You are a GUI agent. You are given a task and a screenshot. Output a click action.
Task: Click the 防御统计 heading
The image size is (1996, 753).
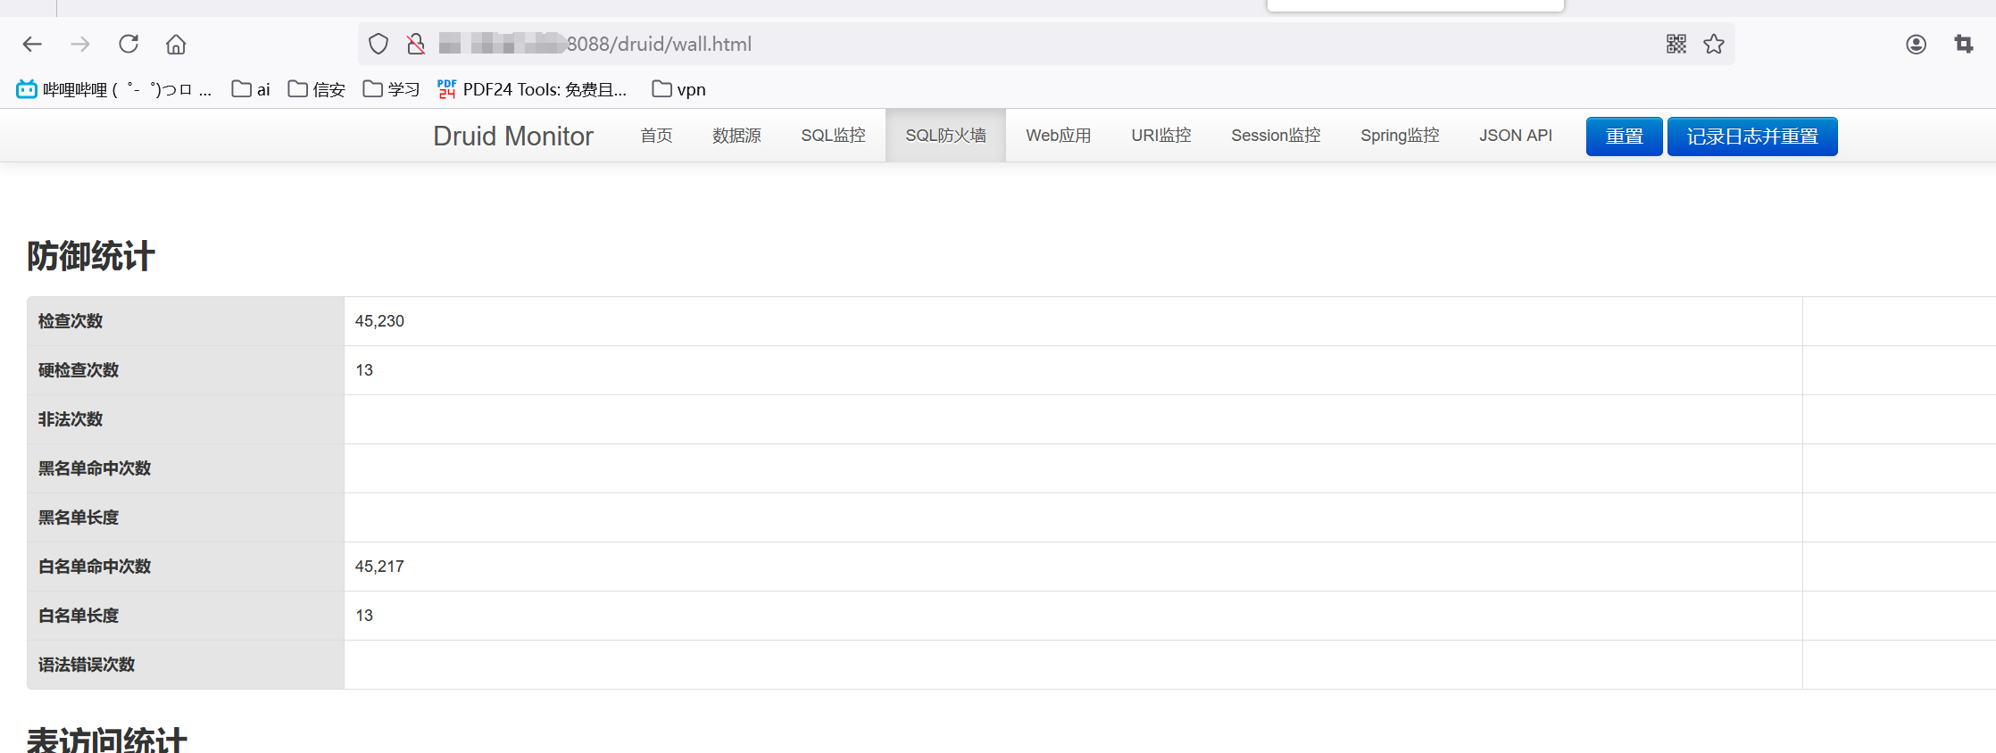[x=91, y=256]
